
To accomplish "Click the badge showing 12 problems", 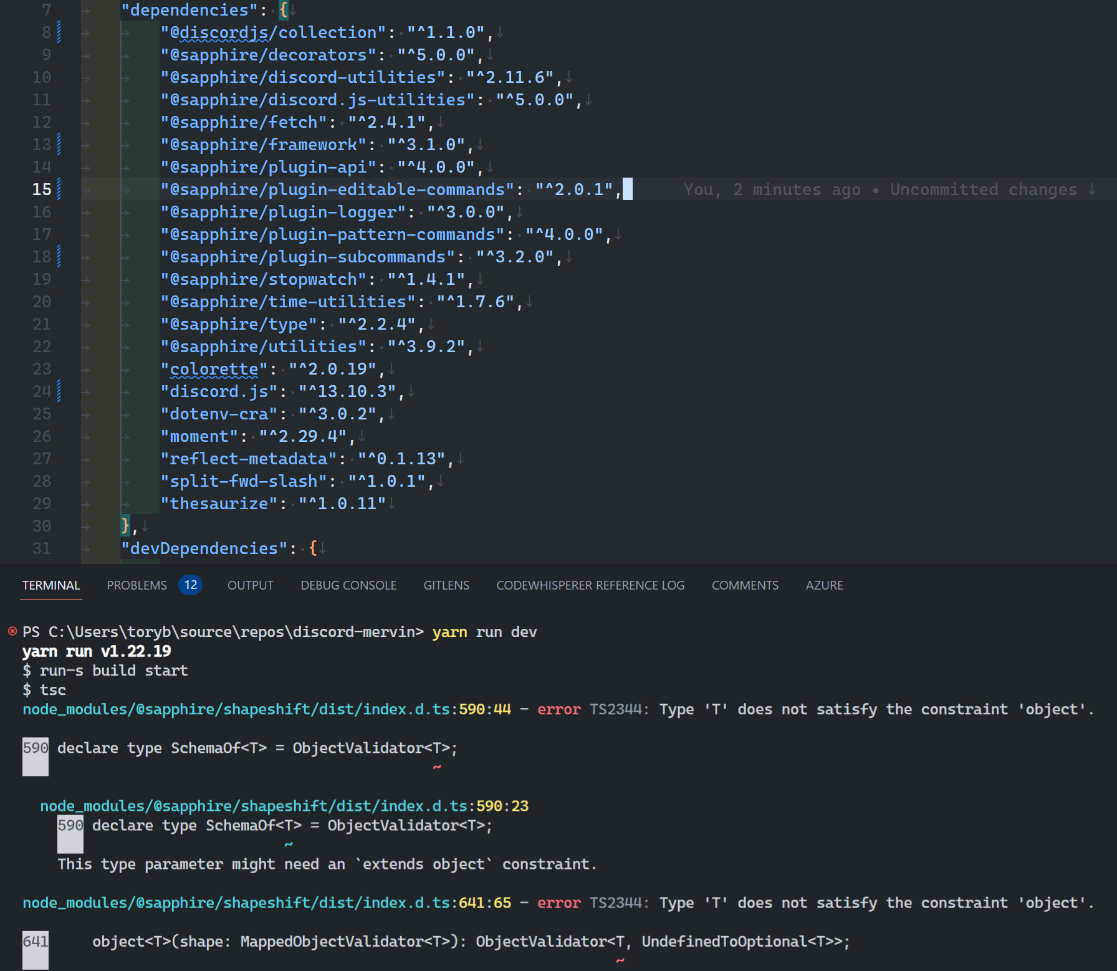I will pos(191,585).
